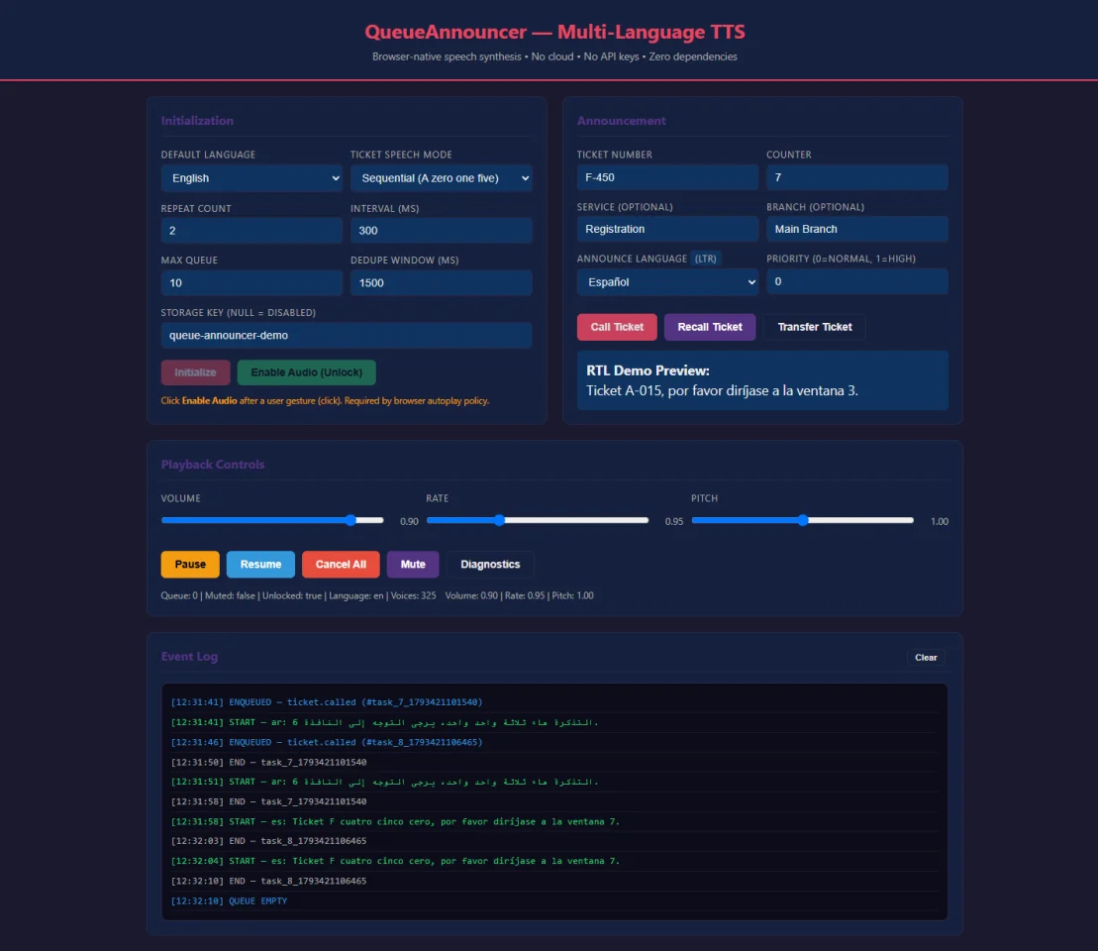
Task: Click log line ENQUEUED task_7_1793421101540
Action: (554, 702)
